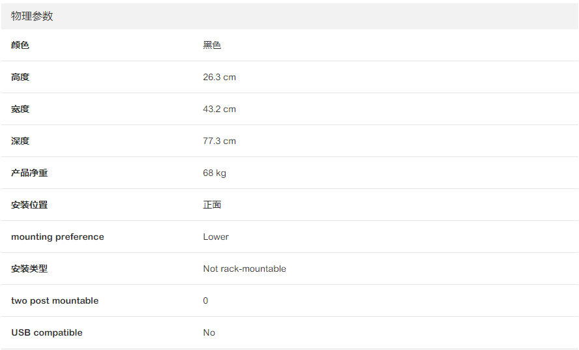This screenshot has width=579, height=350.
Task: Click the Lower mounting preference value
Action: [x=216, y=237]
